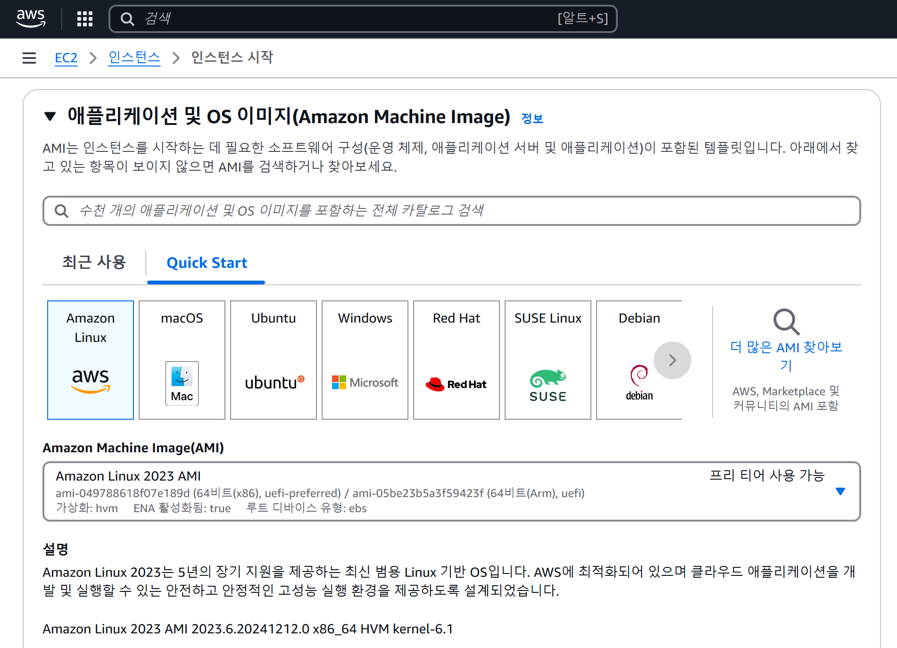Open the hamburger navigation menu
897x648 pixels.
tap(29, 58)
